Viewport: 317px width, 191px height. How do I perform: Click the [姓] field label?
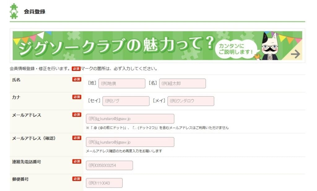pos(92,83)
